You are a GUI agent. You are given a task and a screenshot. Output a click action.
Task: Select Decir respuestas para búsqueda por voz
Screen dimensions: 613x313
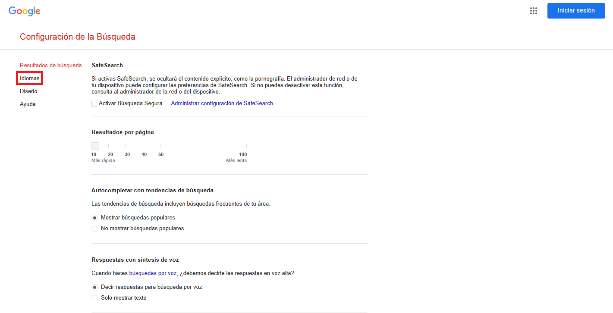pos(95,287)
